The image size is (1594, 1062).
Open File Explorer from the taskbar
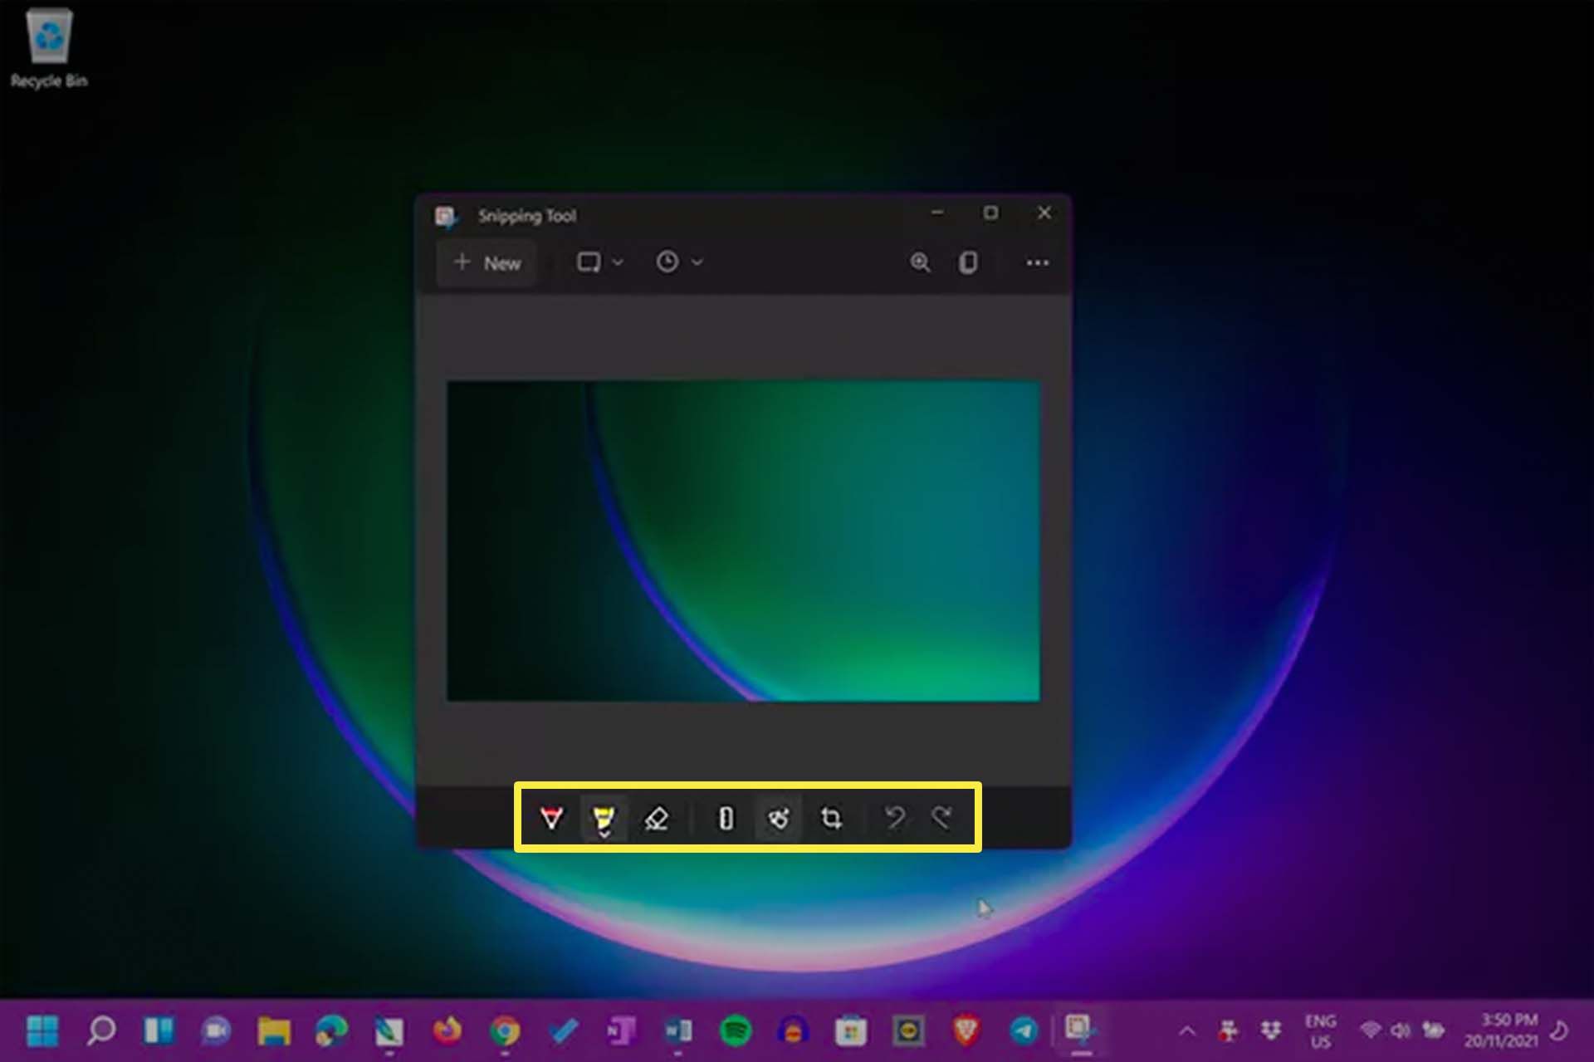pyautogui.click(x=273, y=1031)
